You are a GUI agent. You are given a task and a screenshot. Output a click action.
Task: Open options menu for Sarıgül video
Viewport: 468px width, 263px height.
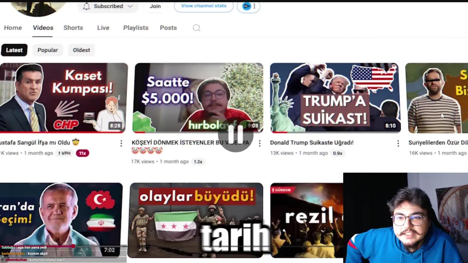point(121,143)
